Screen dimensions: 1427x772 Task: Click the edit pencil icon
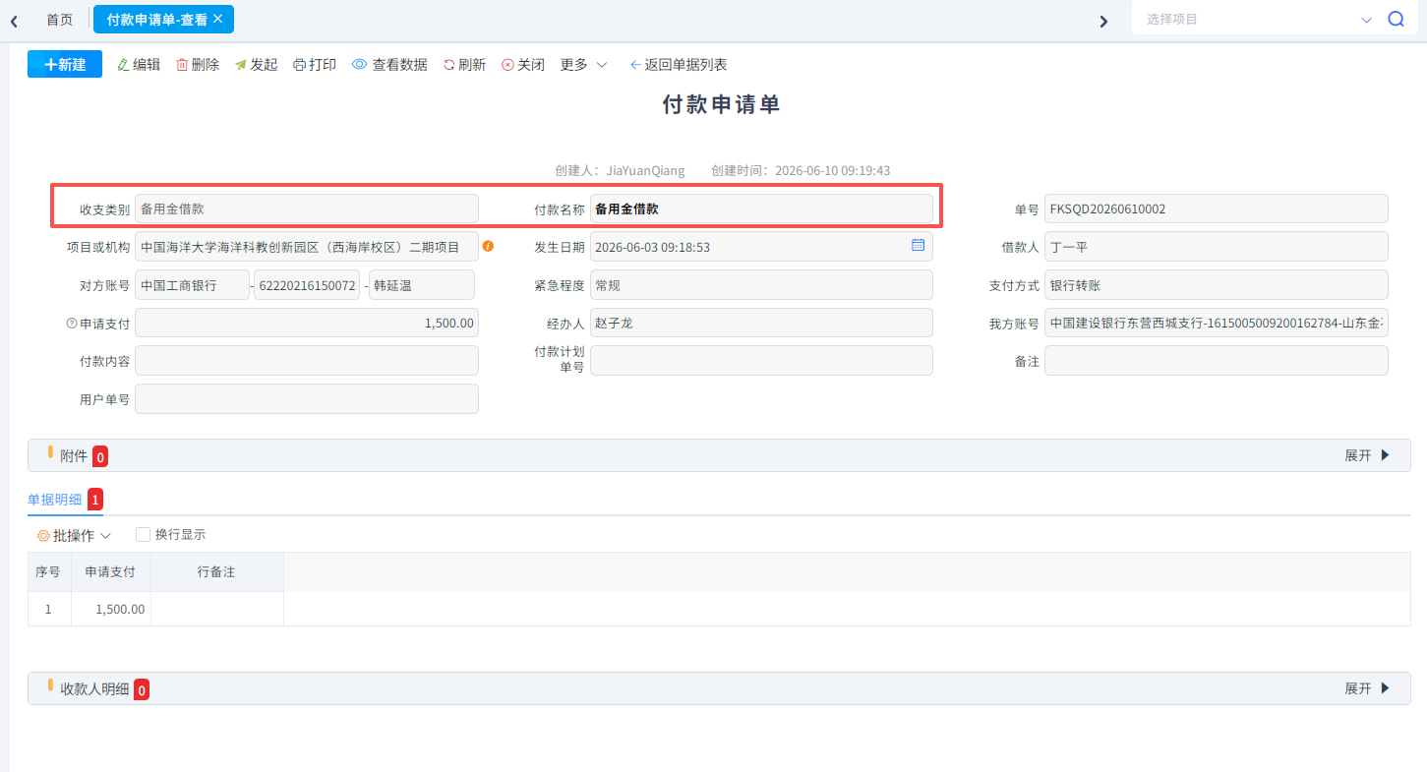pos(123,65)
